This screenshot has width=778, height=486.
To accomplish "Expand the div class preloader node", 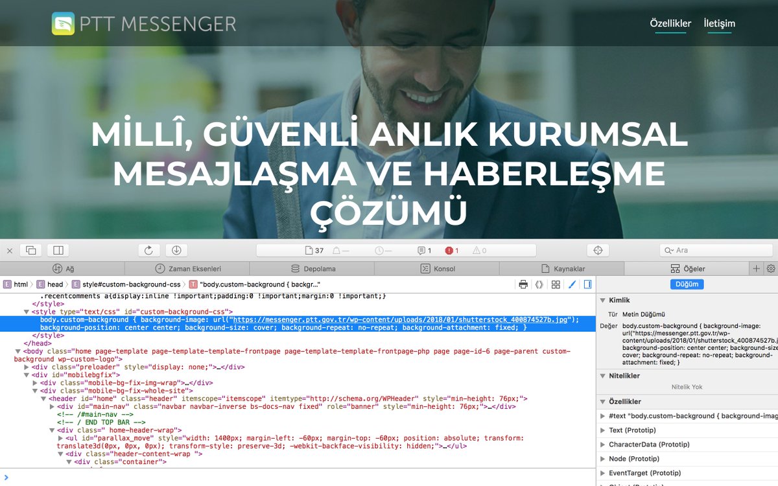I will click(27, 367).
